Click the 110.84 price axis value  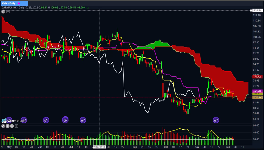[257, 21]
